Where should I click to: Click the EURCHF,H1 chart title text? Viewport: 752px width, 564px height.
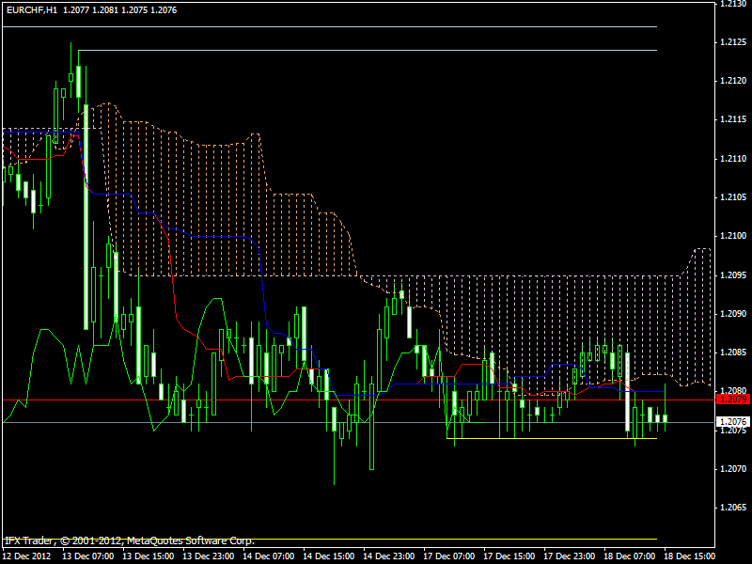(x=32, y=10)
